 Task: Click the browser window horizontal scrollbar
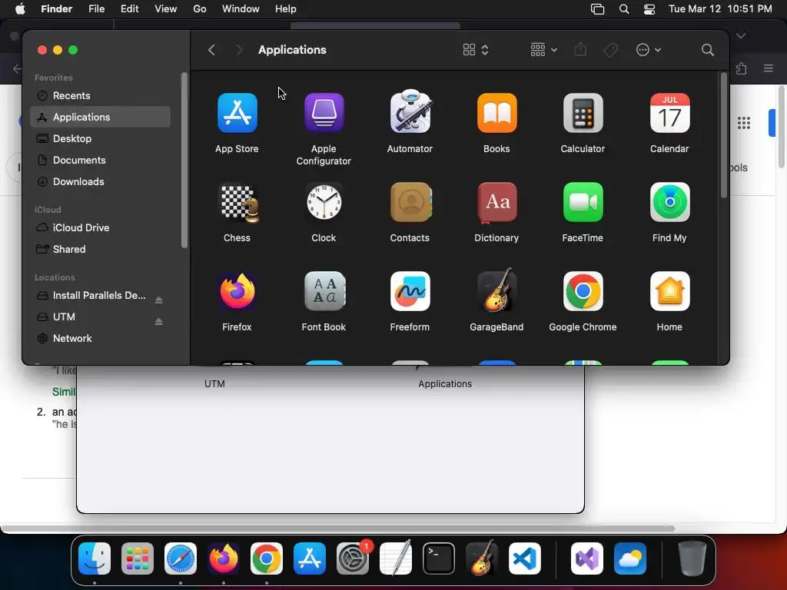(x=338, y=529)
